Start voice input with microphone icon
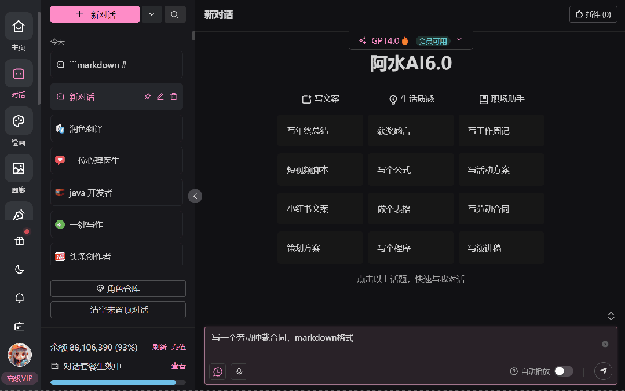 [x=239, y=371]
